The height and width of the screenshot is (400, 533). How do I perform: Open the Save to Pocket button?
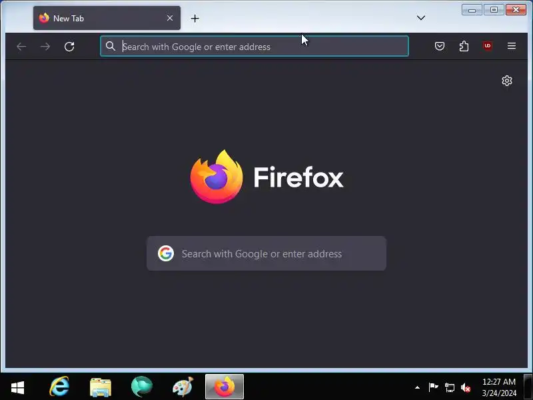click(x=440, y=46)
